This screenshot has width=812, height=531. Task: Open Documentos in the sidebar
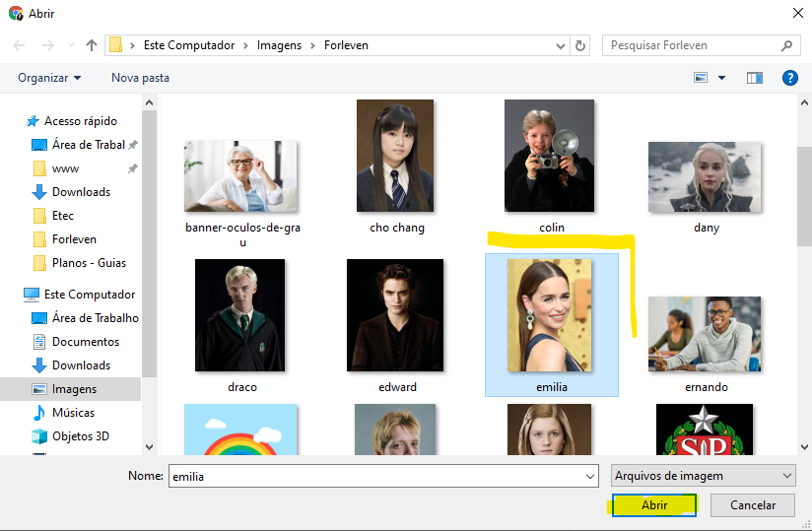86,342
